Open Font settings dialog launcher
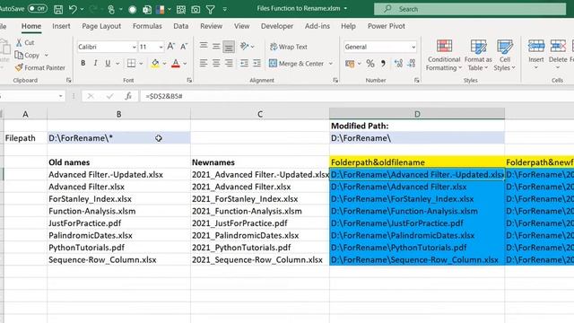574x323 pixels. click(189, 80)
